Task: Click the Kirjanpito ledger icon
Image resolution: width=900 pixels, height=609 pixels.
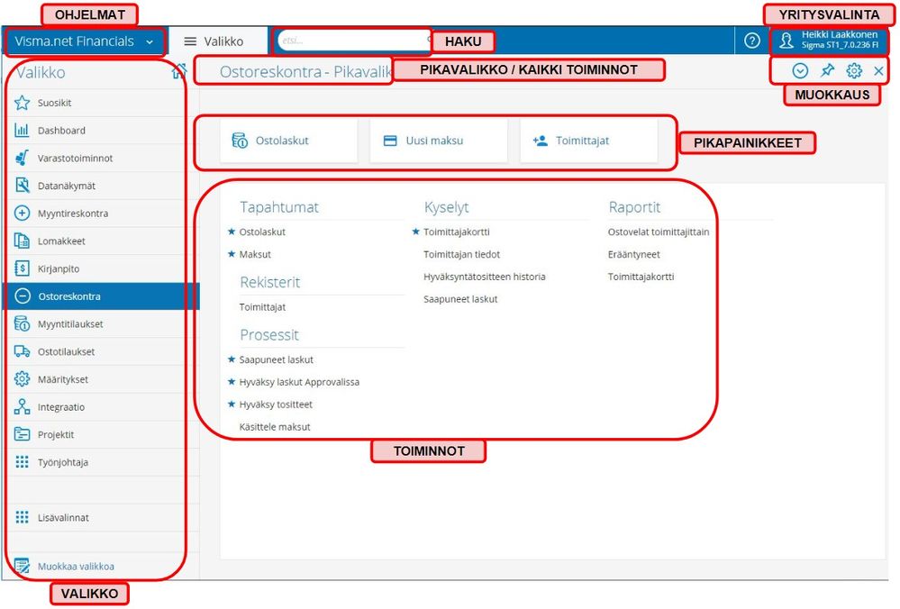Action: 22,268
